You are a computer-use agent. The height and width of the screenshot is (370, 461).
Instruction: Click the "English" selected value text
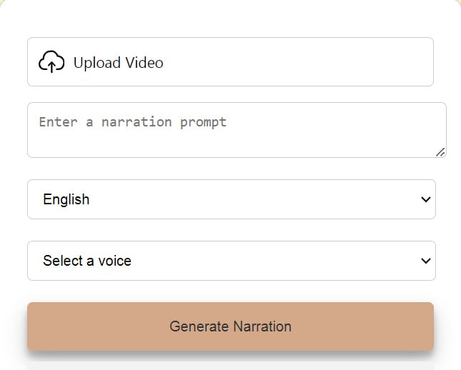(66, 199)
